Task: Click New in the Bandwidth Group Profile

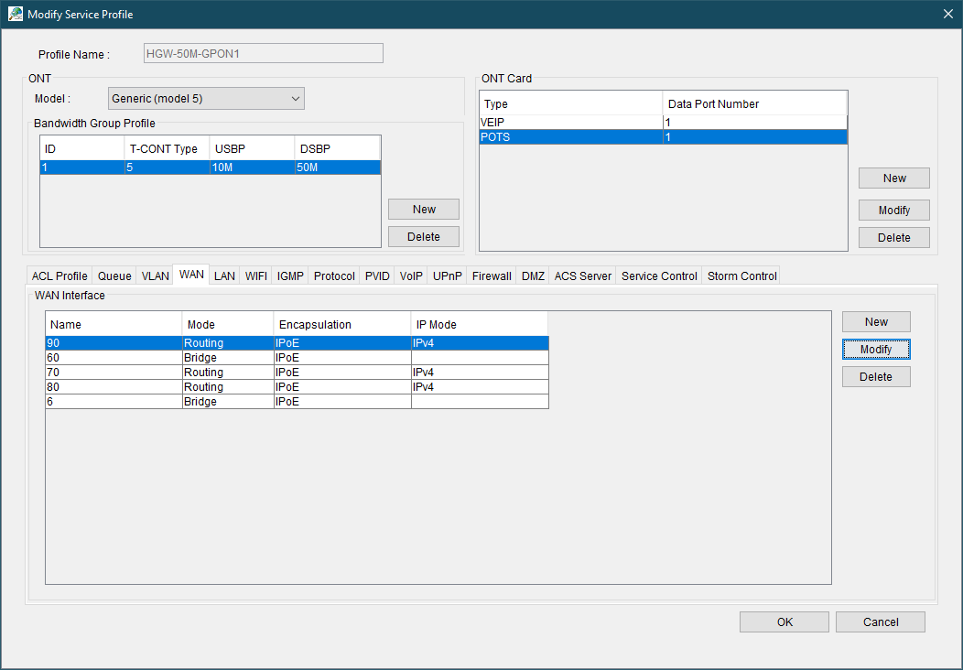Action: coord(424,210)
